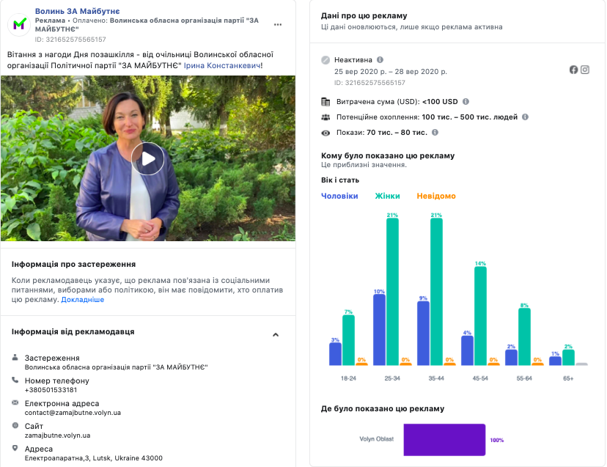
Task: Toggle the Жінки legend in chart
Action: pyautogui.click(x=387, y=196)
